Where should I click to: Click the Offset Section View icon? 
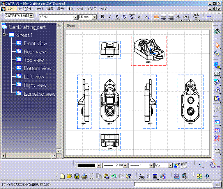217,74
